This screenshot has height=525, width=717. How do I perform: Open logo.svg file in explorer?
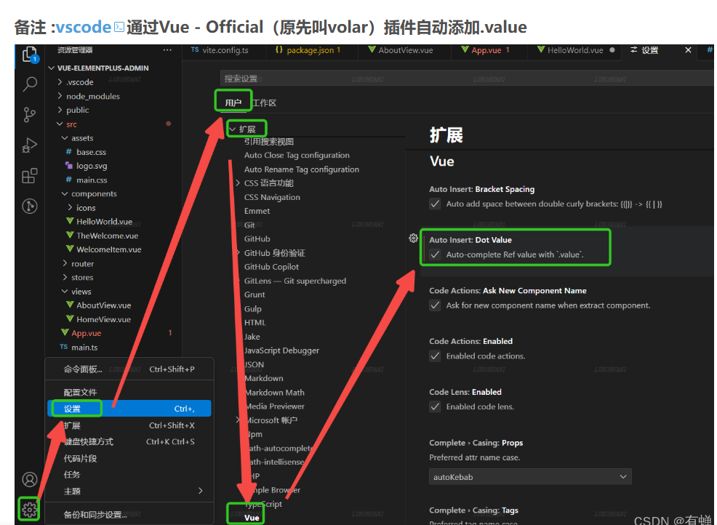[92, 166]
